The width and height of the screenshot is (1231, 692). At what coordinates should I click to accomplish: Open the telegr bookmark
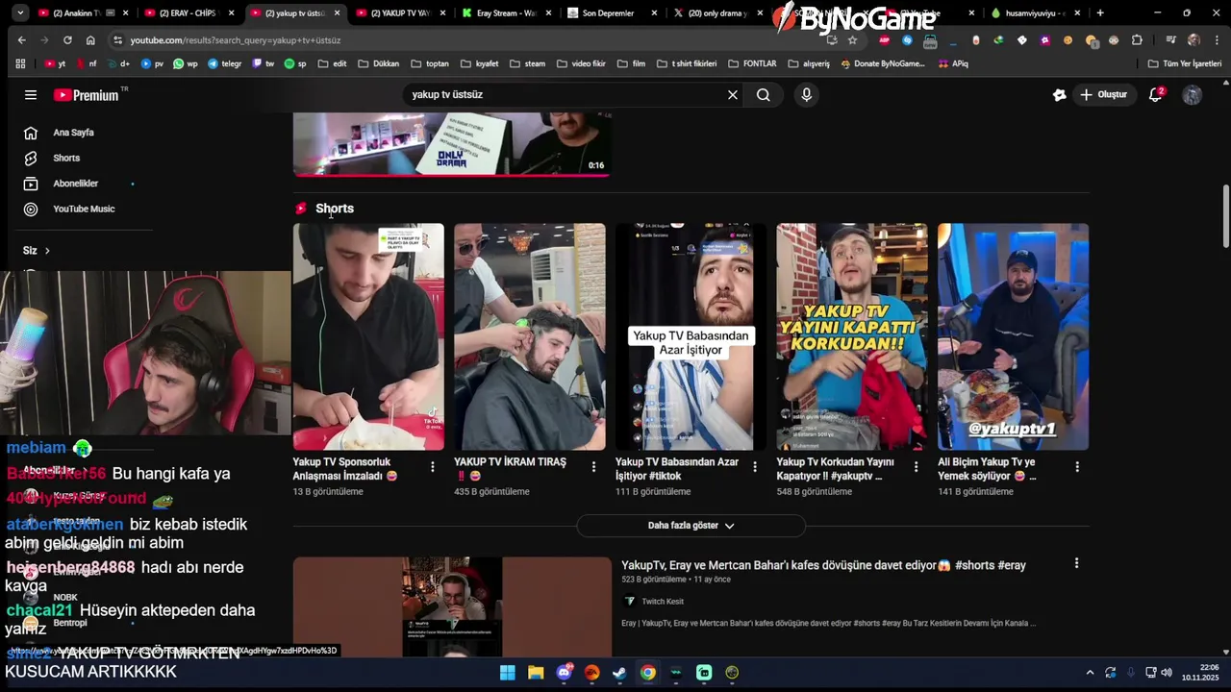(x=224, y=63)
